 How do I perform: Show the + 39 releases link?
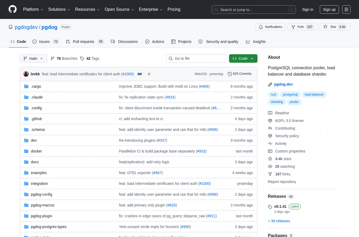279,221
